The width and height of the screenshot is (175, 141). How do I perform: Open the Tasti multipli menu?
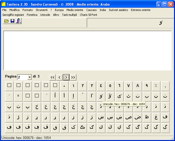[x=70, y=15]
